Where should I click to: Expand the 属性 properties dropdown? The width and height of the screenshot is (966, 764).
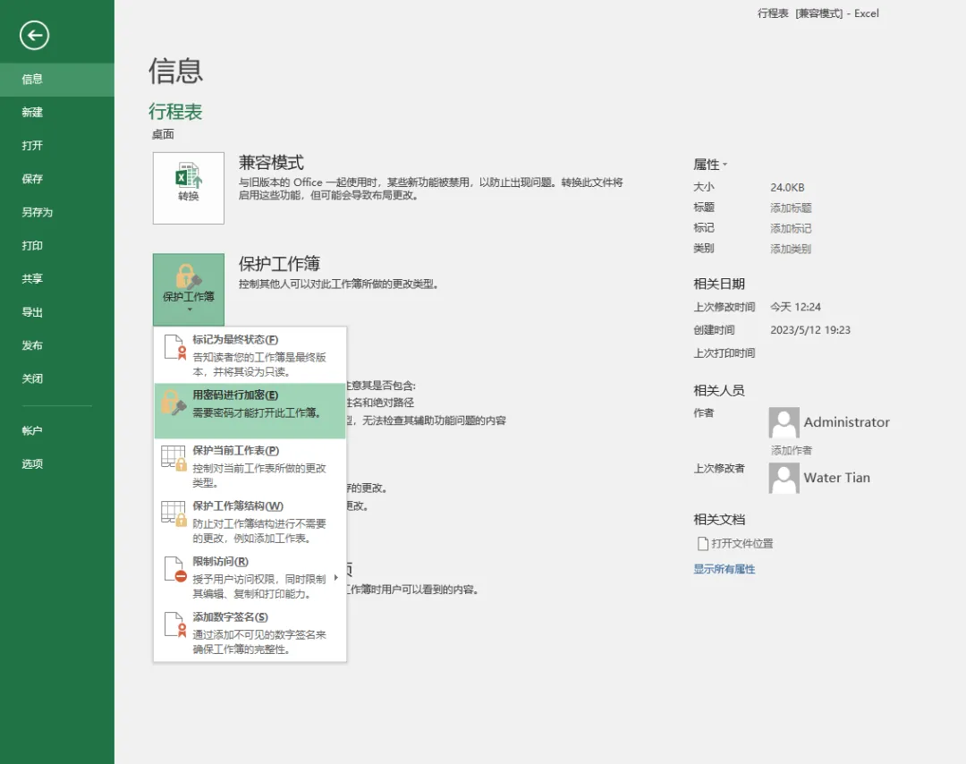(709, 165)
